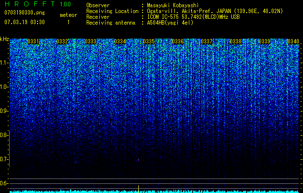Click the 0331 time marker
This screenshot has height=193, width=303.
[33, 41]
